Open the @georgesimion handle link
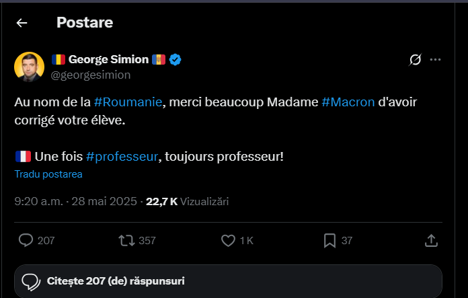This screenshot has height=298, width=468. click(91, 75)
